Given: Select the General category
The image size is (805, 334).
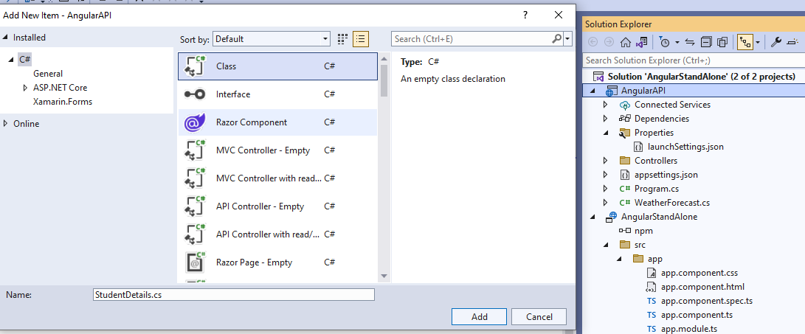Looking at the screenshot, I should [48, 74].
